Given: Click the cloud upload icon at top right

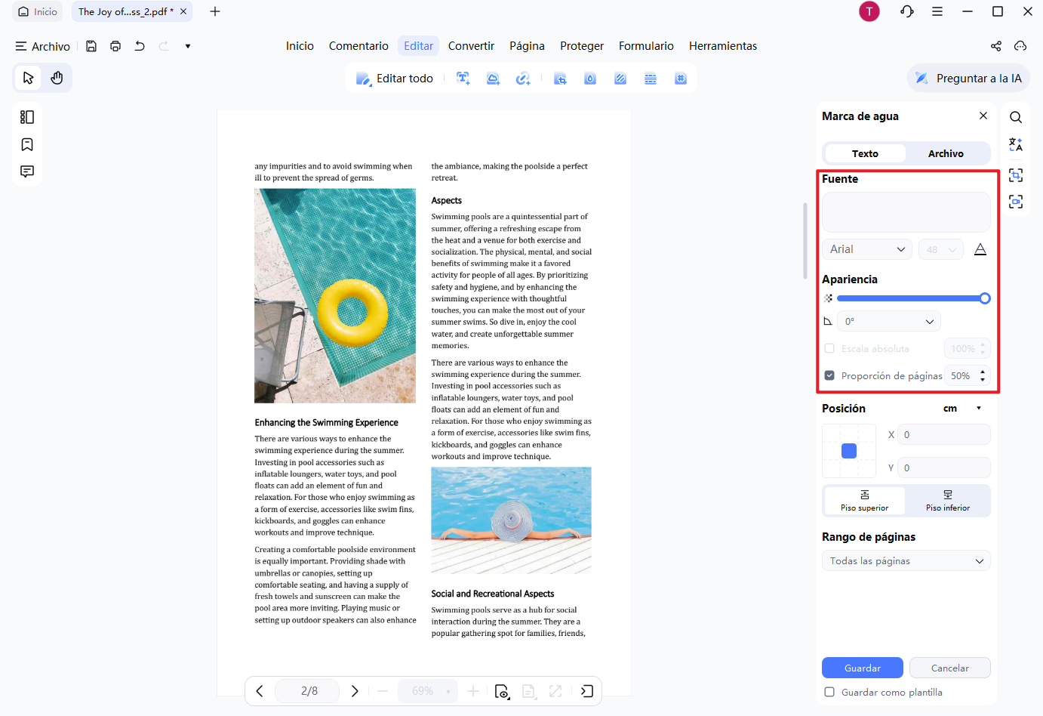Looking at the screenshot, I should click(x=1020, y=46).
